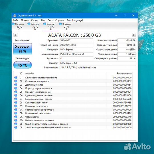Click power on count 1150 раз
This screenshot has height=154, width=154.
click(x=127, y=54)
